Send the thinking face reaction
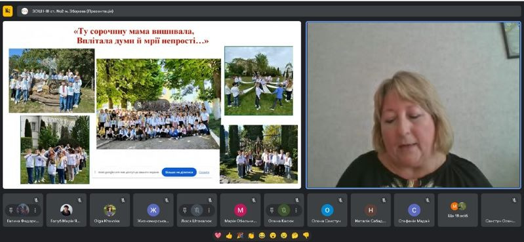The height and width of the screenshot is (242, 524). point(294,235)
